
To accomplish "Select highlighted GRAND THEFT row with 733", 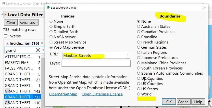I will point(23,97).
